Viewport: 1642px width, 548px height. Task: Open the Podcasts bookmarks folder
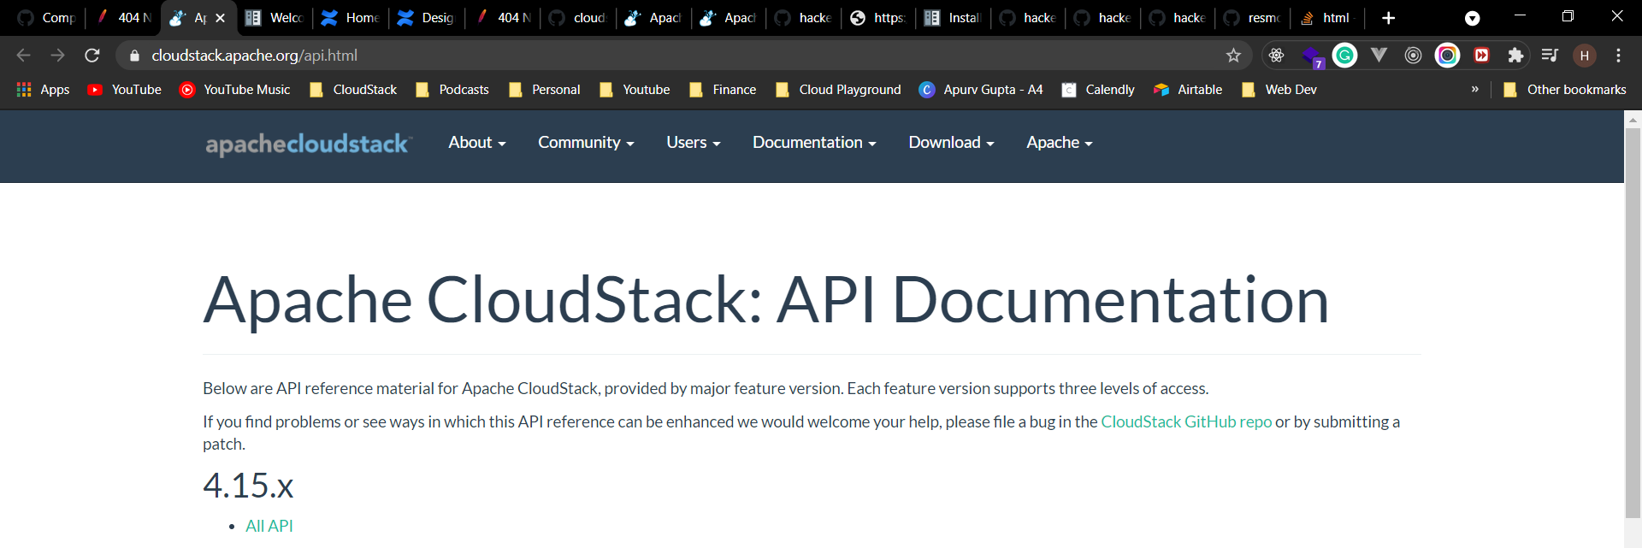(x=452, y=90)
